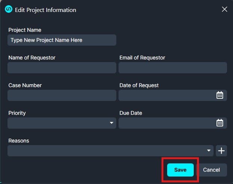Click into Email of Requestor field
The height and width of the screenshot is (184, 233).
coord(173,68)
